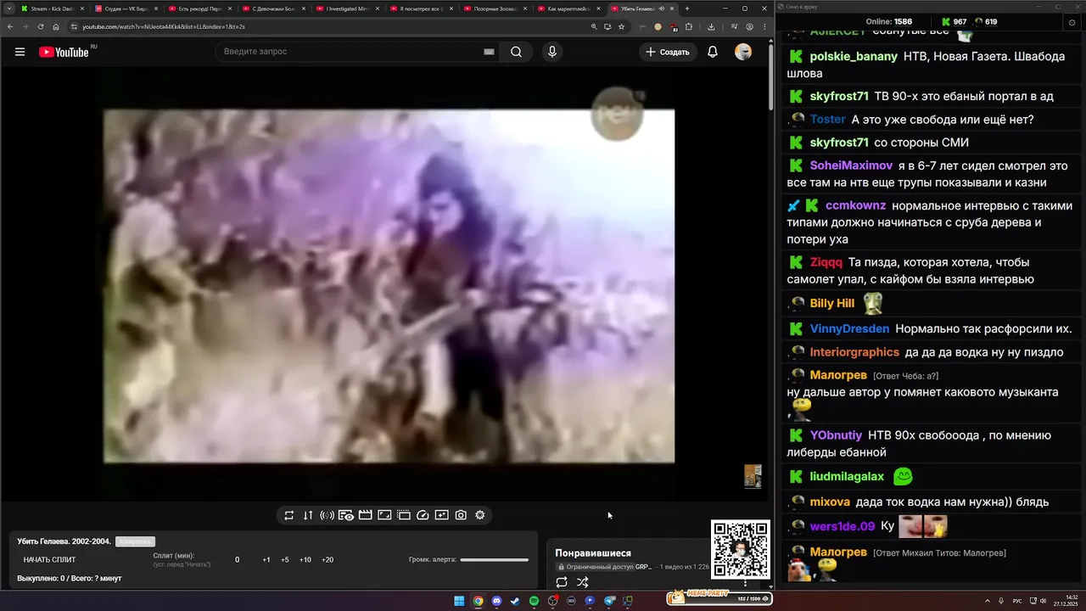Open the Создать create button
The image size is (1086, 611).
pos(668,52)
